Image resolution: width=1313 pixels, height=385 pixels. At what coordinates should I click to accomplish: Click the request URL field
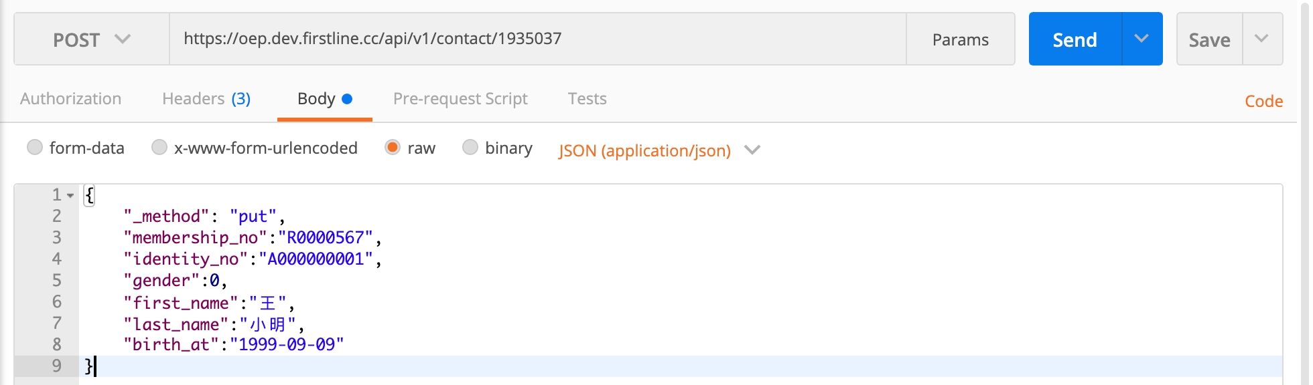coord(536,39)
